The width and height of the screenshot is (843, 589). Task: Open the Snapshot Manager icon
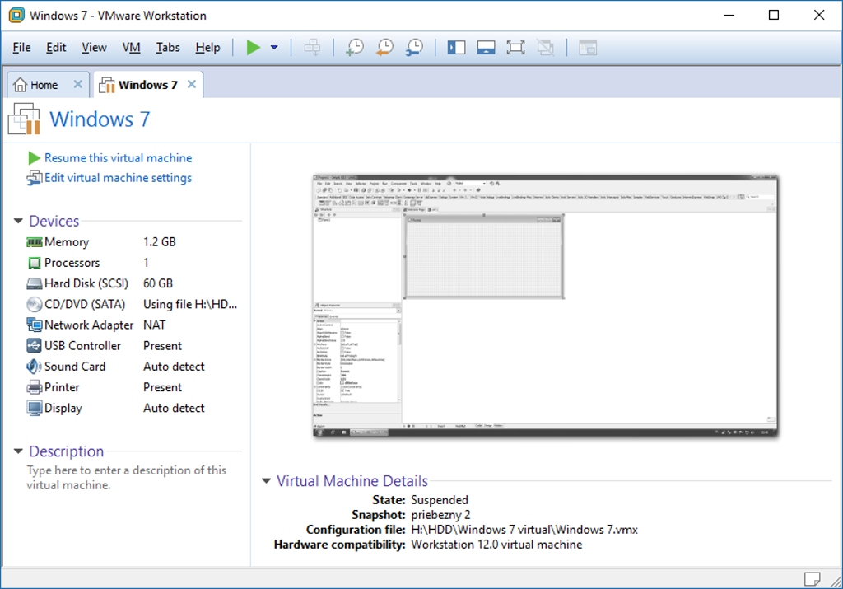[414, 48]
